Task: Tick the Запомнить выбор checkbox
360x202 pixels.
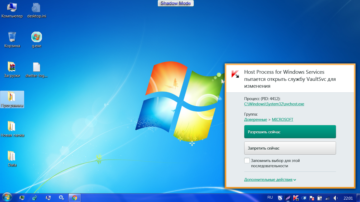Action: click(x=247, y=160)
